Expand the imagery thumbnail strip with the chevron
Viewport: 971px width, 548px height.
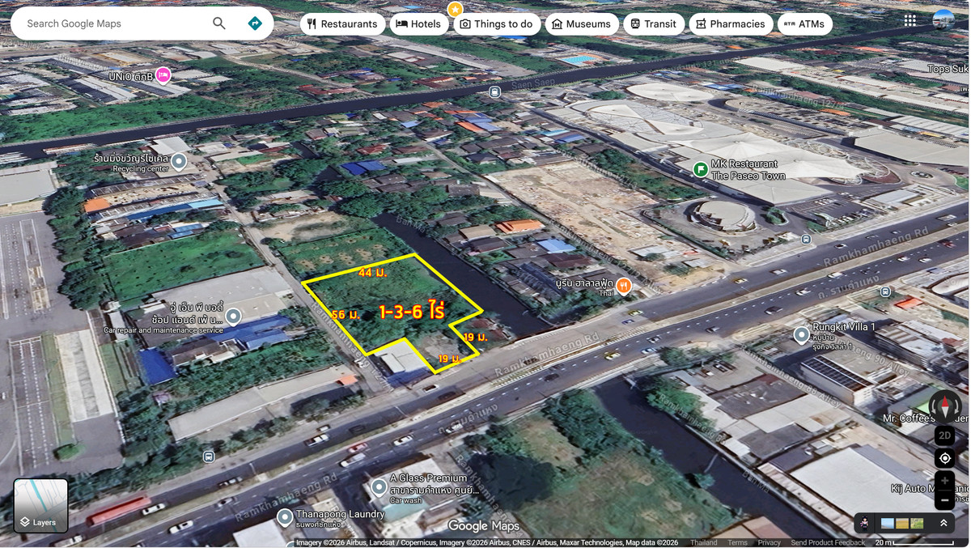point(943,523)
